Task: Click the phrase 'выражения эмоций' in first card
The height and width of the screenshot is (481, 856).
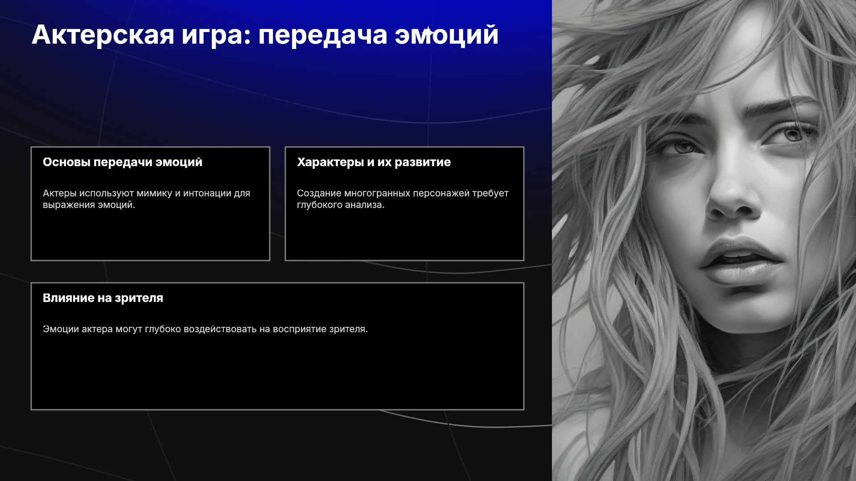Action: pos(89,205)
